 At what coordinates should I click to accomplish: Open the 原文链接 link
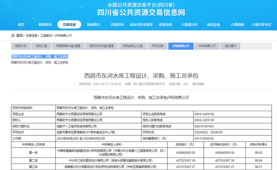point(198,84)
